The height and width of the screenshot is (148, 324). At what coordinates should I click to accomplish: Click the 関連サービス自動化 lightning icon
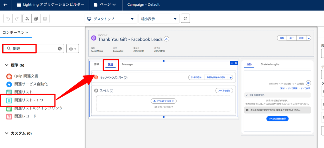[9, 84]
